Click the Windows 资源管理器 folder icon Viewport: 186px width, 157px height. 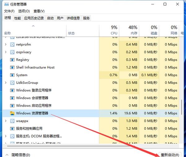click(12, 113)
